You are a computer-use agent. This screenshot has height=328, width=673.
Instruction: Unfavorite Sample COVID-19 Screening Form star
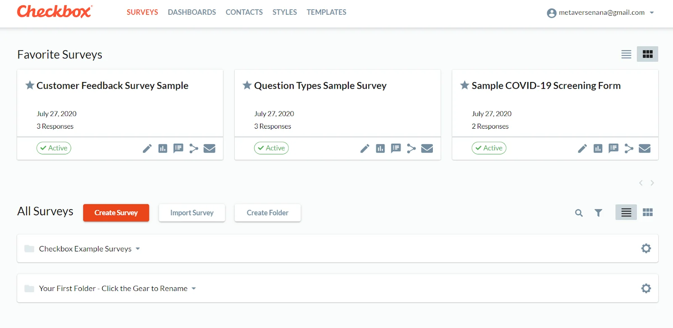pyautogui.click(x=465, y=85)
